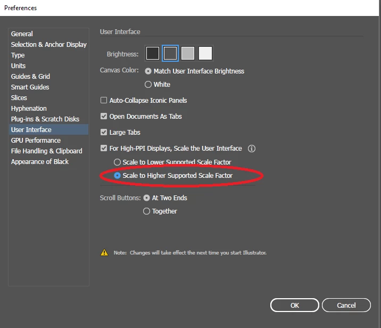Select the lightest brightness swatch
This screenshot has height=328, width=381.
click(205, 53)
